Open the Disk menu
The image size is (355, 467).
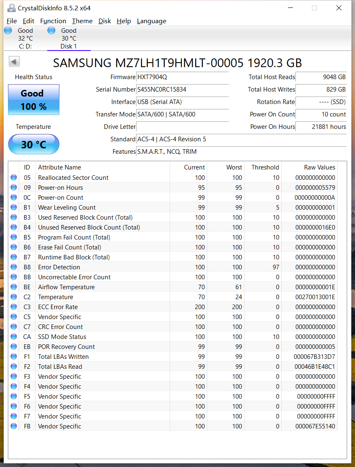click(x=104, y=21)
